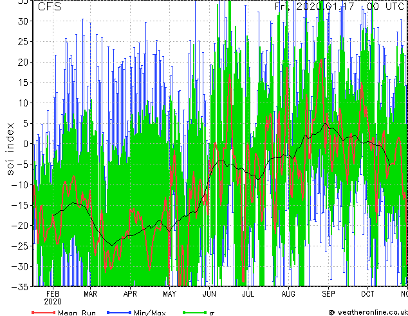Click the 0 y-axis value
The width and height of the screenshot is (408, 316).
coord(25,144)
